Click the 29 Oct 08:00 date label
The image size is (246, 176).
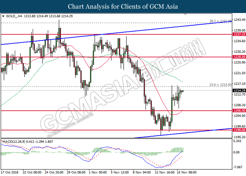76,172
